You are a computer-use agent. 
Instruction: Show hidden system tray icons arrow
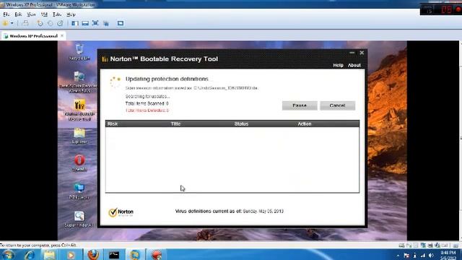click(398, 256)
